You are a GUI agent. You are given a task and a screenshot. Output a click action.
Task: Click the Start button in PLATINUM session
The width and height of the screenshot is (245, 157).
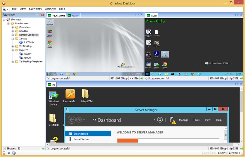(x=49, y=74)
